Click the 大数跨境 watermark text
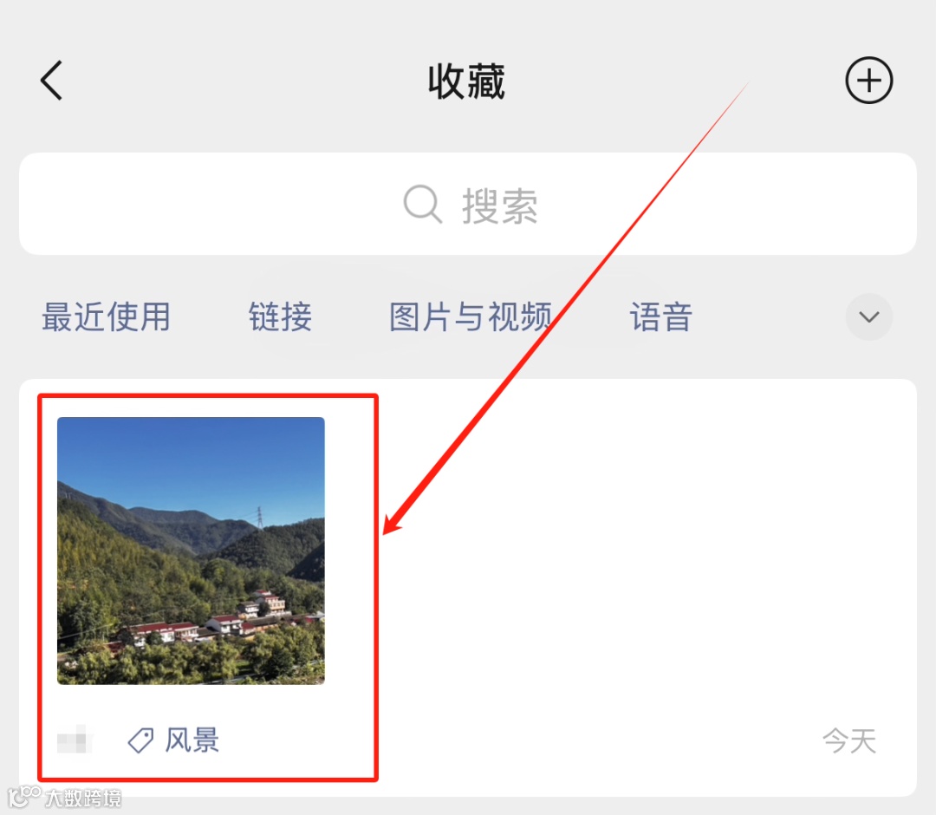 83,799
